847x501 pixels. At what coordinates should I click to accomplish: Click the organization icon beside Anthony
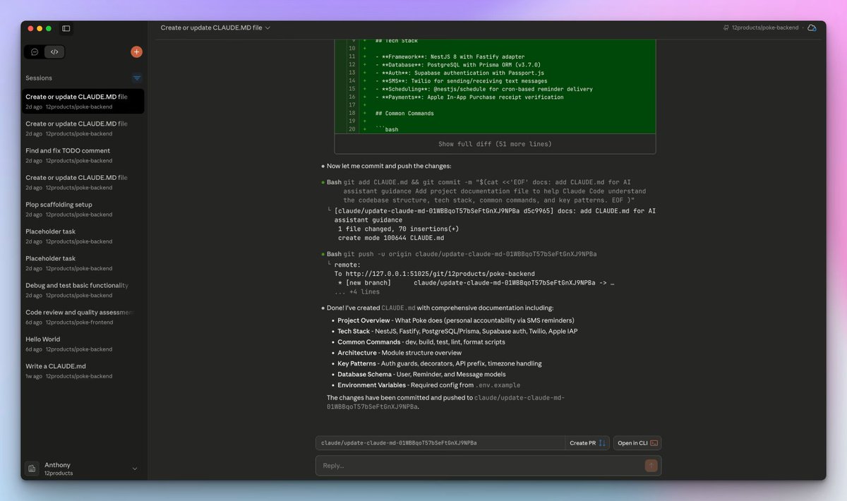(32, 469)
